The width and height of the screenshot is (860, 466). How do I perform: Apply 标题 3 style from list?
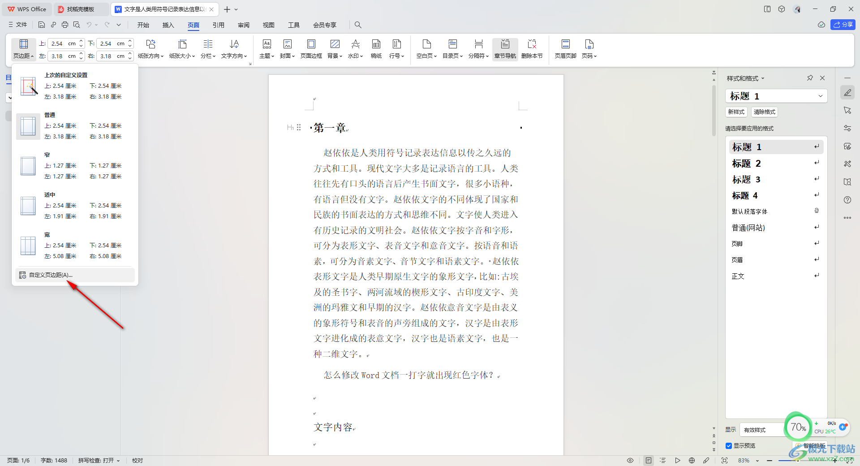tap(776, 180)
